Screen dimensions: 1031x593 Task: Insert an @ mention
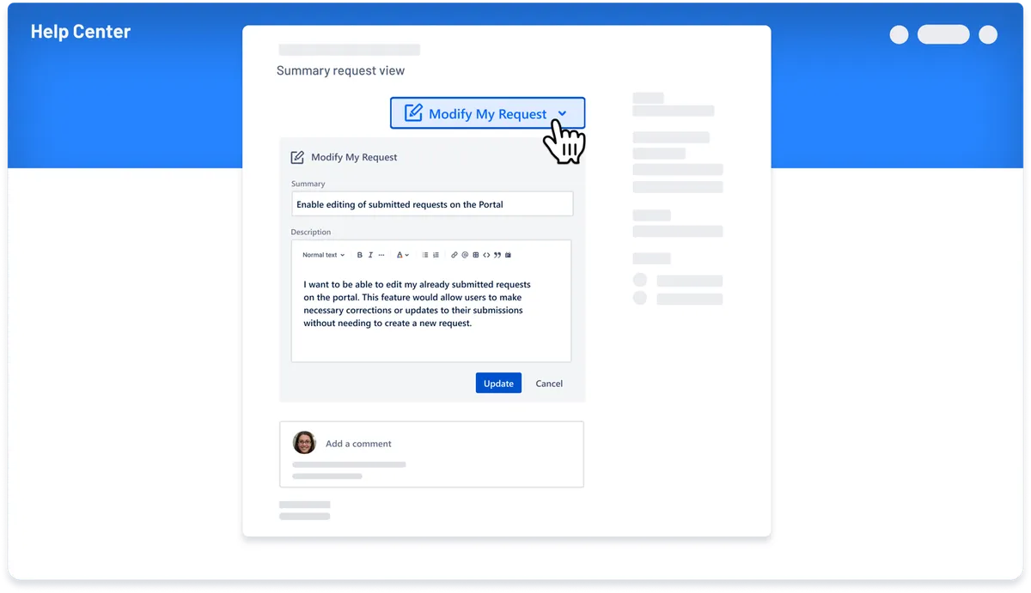coord(465,255)
